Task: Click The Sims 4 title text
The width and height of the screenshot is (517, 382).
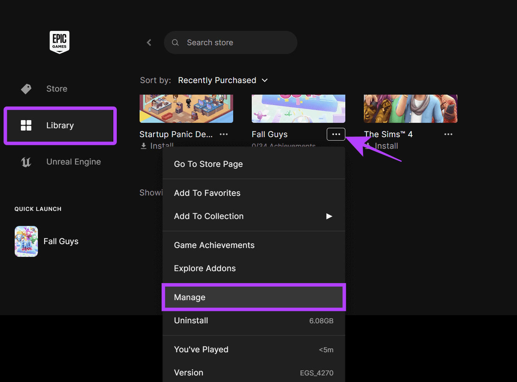Action: [388, 134]
